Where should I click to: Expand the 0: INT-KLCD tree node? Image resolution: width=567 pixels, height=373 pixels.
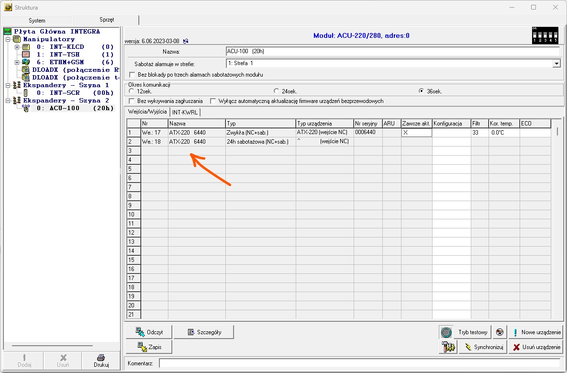tap(17, 47)
